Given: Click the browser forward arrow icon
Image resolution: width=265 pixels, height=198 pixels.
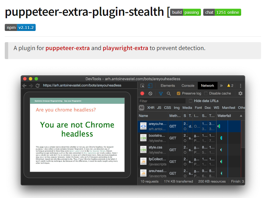Looking at the screenshot, I should click(x=31, y=85).
